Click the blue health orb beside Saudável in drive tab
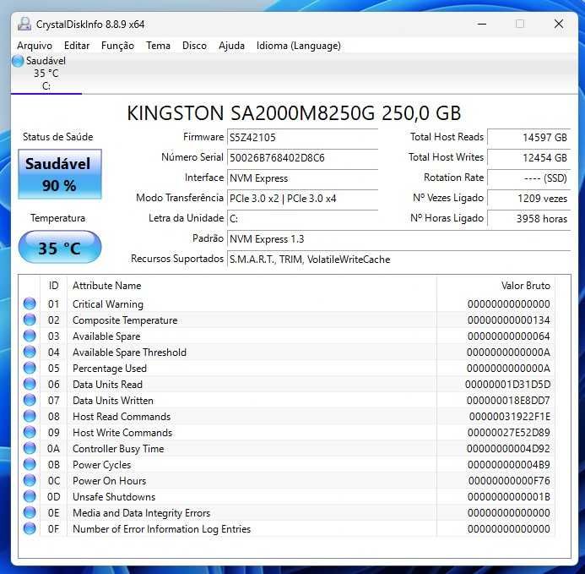Screen dimensions: 585x574 pyautogui.click(x=18, y=61)
